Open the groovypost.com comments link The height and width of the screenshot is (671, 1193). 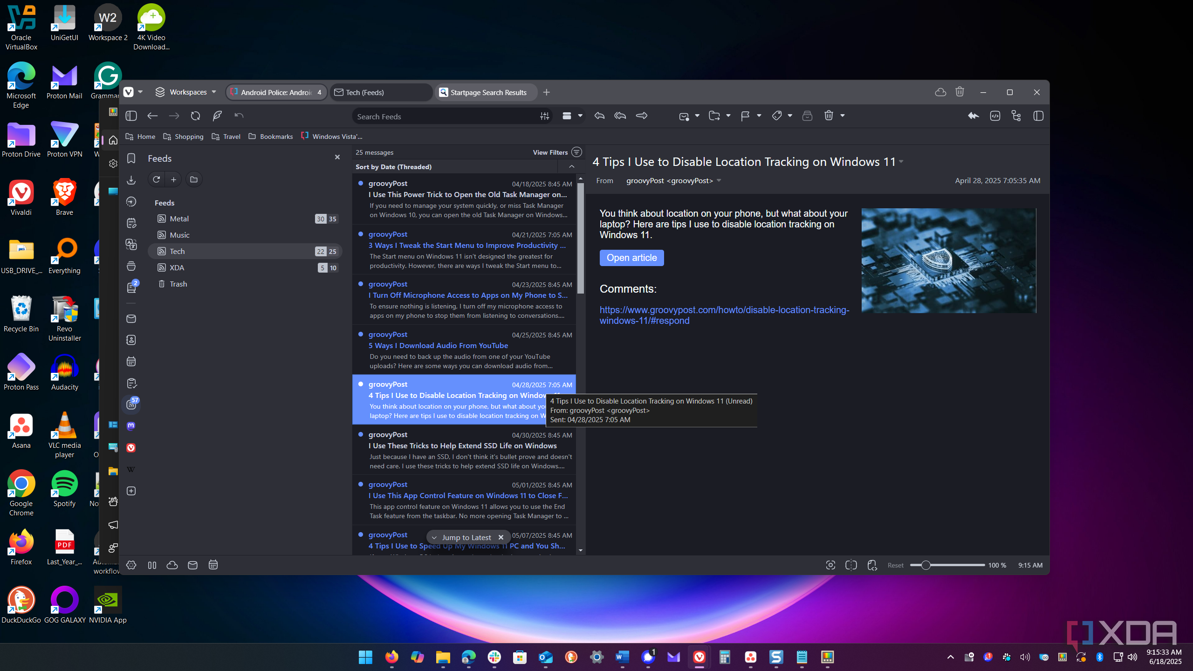(724, 315)
